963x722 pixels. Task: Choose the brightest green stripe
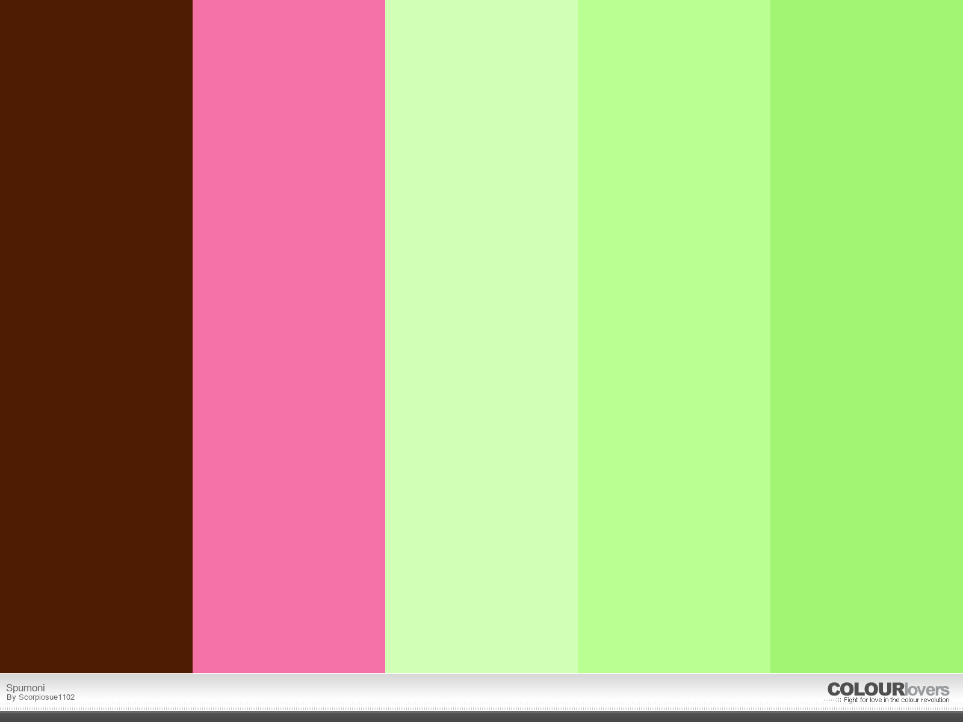point(867,336)
